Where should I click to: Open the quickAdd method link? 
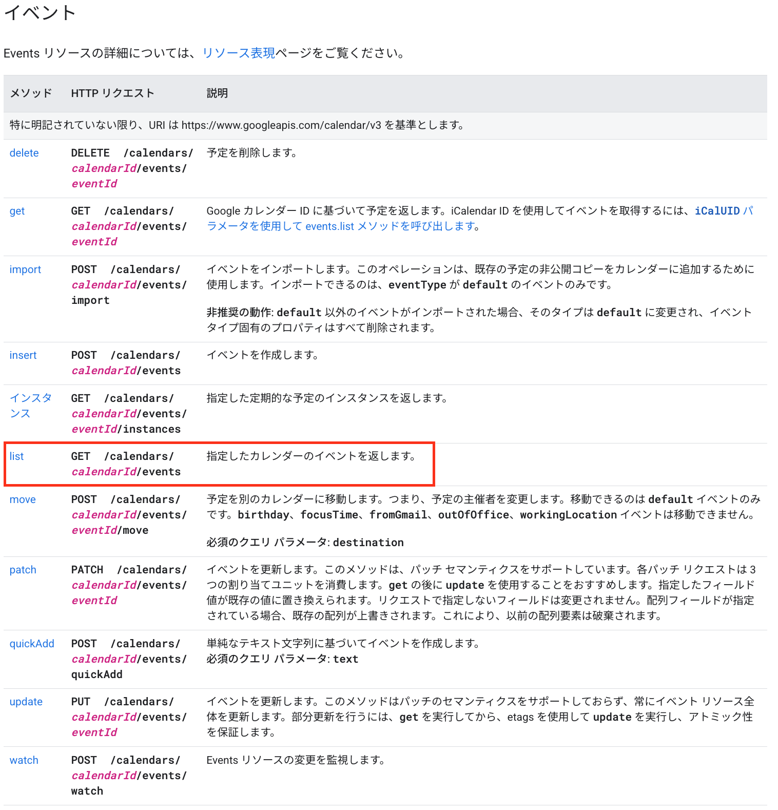(32, 644)
